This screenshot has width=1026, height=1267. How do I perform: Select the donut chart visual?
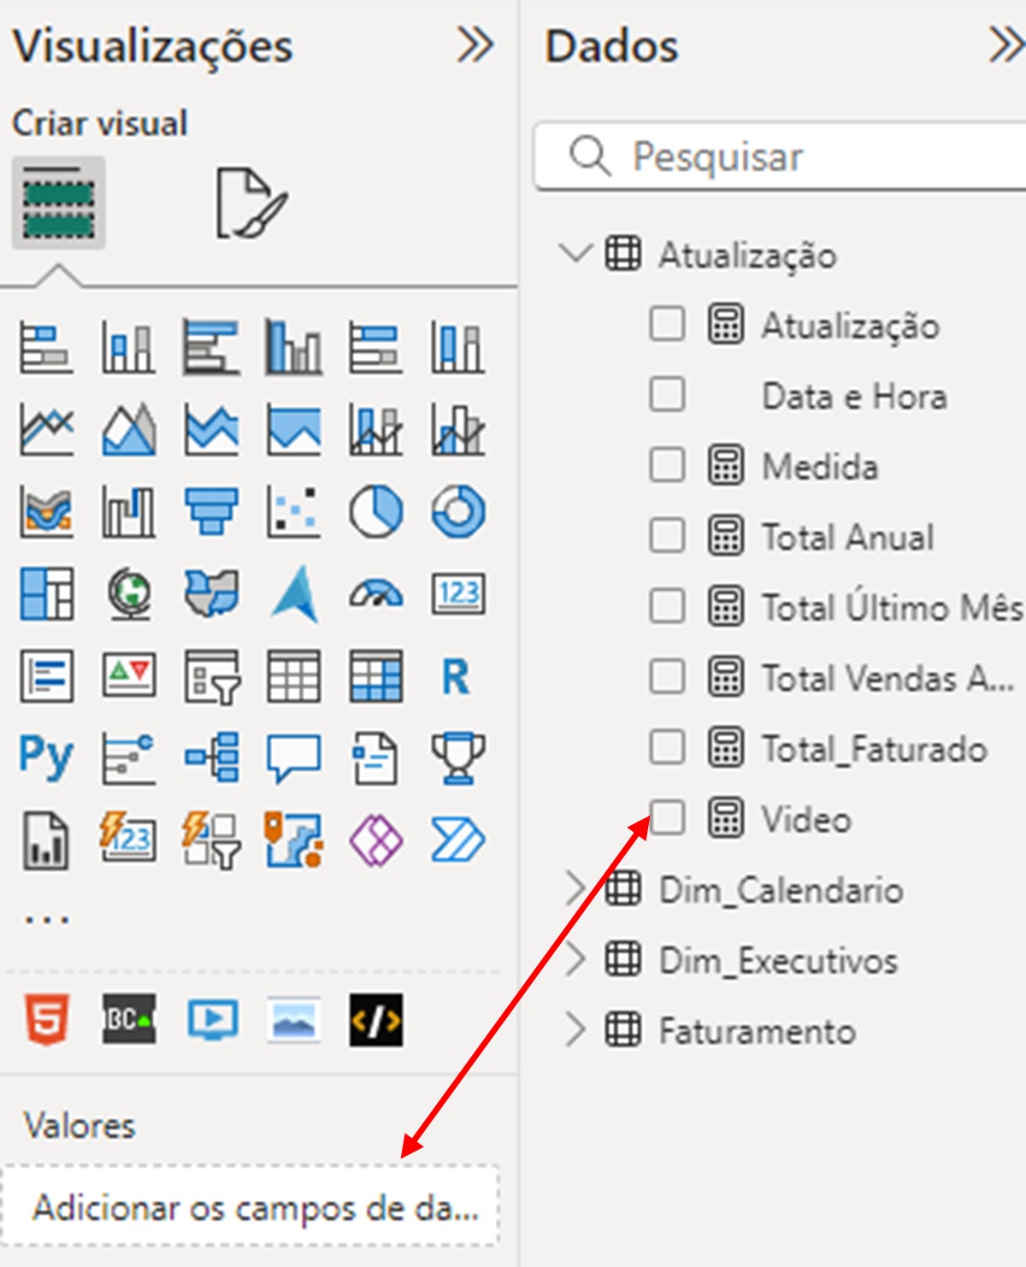point(458,511)
